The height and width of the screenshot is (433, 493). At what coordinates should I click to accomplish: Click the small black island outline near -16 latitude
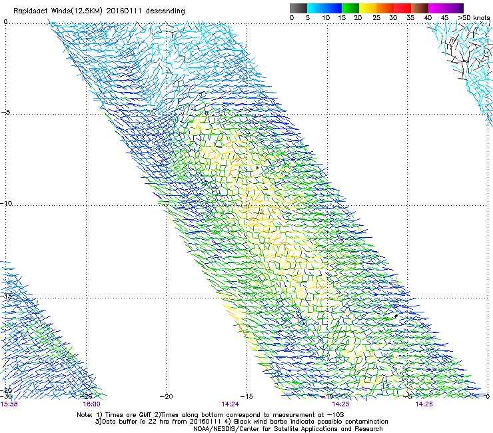(x=396, y=316)
